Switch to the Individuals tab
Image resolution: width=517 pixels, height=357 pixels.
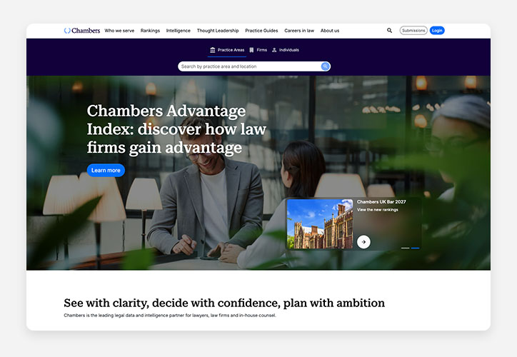(286, 50)
